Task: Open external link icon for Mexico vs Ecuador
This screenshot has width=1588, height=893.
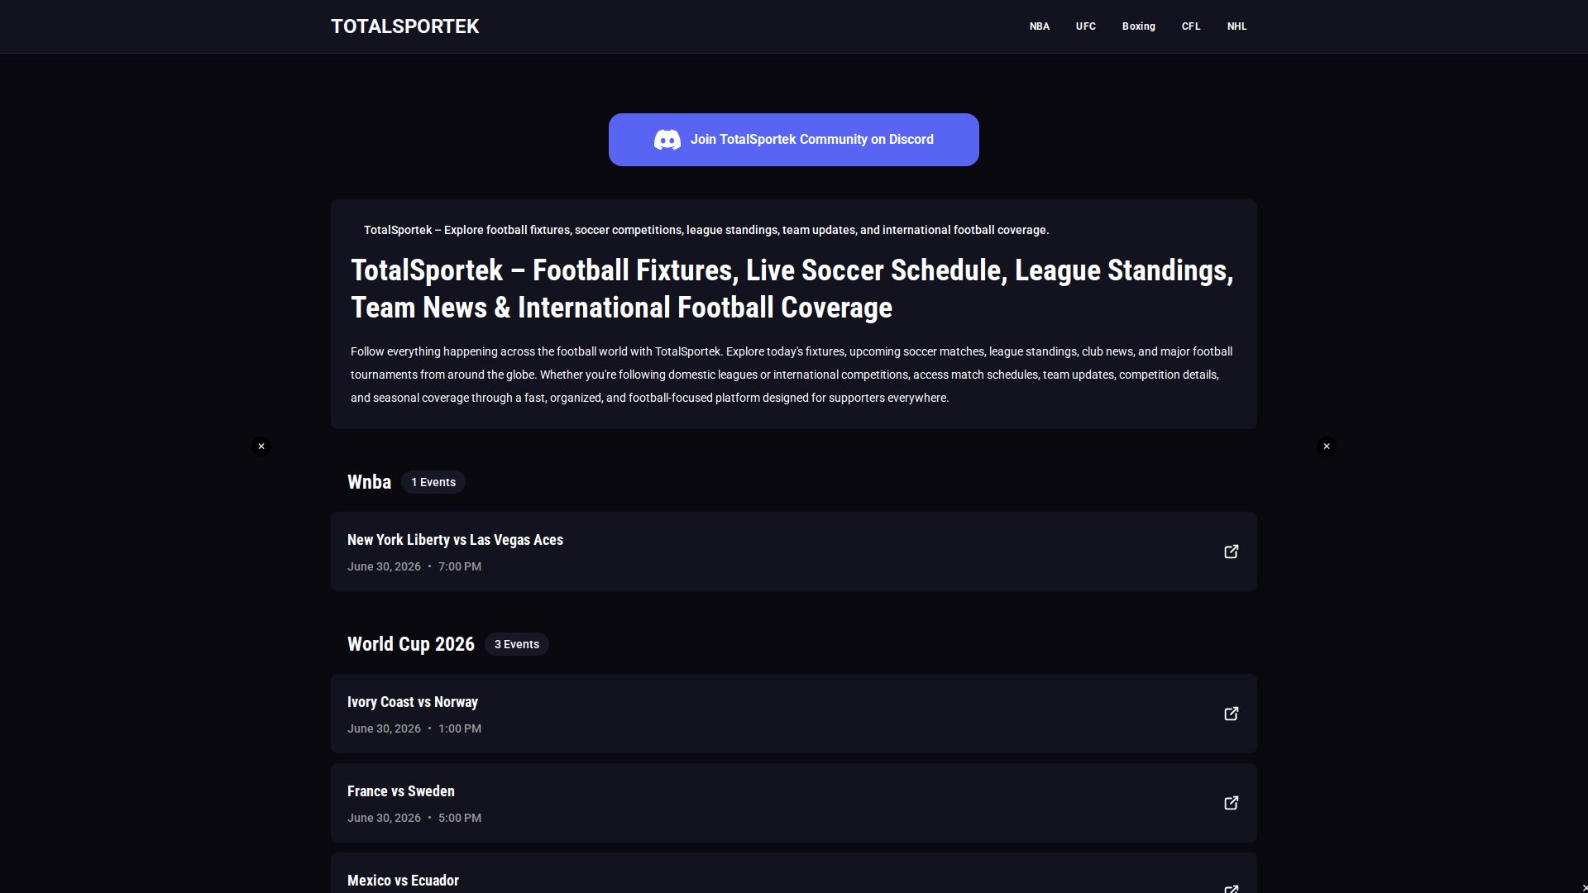Action: [1231, 889]
